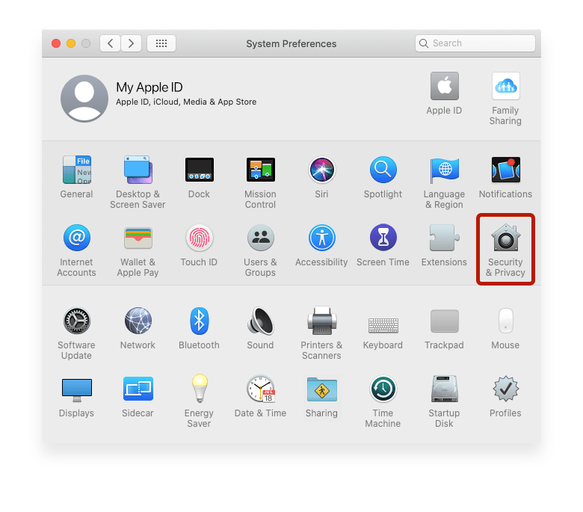Image resolution: width=583 pixels, height=512 pixels.
Task: Open Users & Groups pane
Action: [x=261, y=238]
